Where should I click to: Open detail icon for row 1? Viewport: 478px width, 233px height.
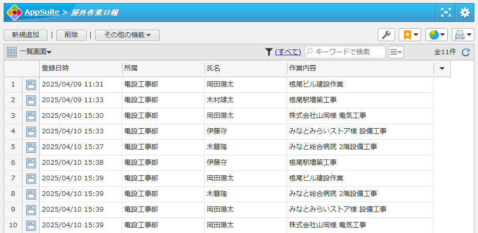31,84
